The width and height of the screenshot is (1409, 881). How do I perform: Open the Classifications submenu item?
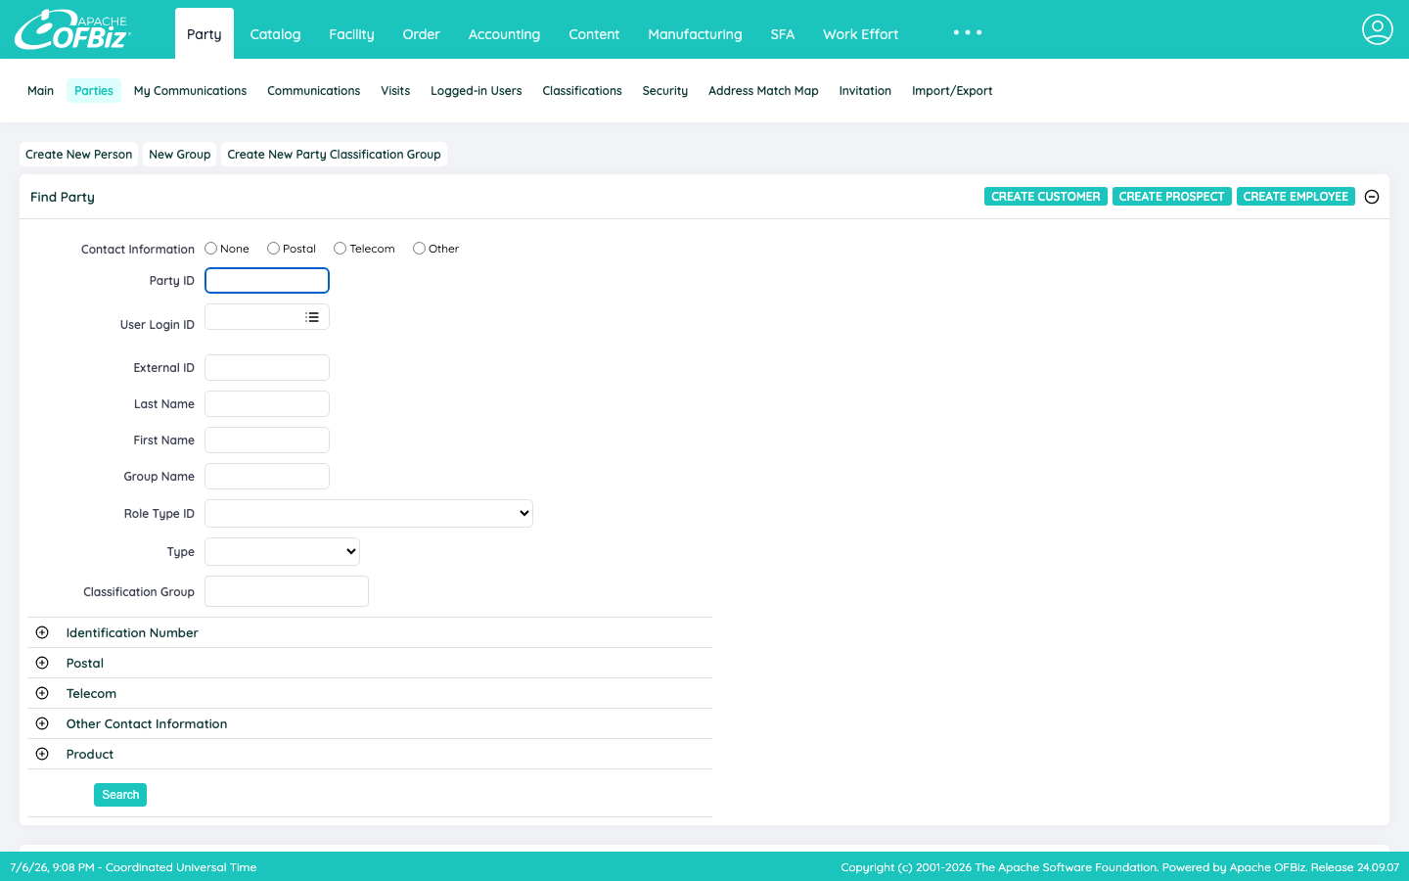tap(582, 91)
